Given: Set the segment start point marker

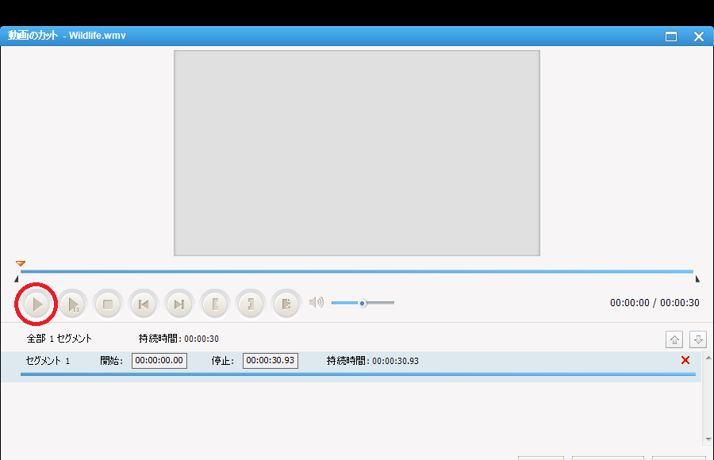Looking at the screenshot, I should coord(215,305).
